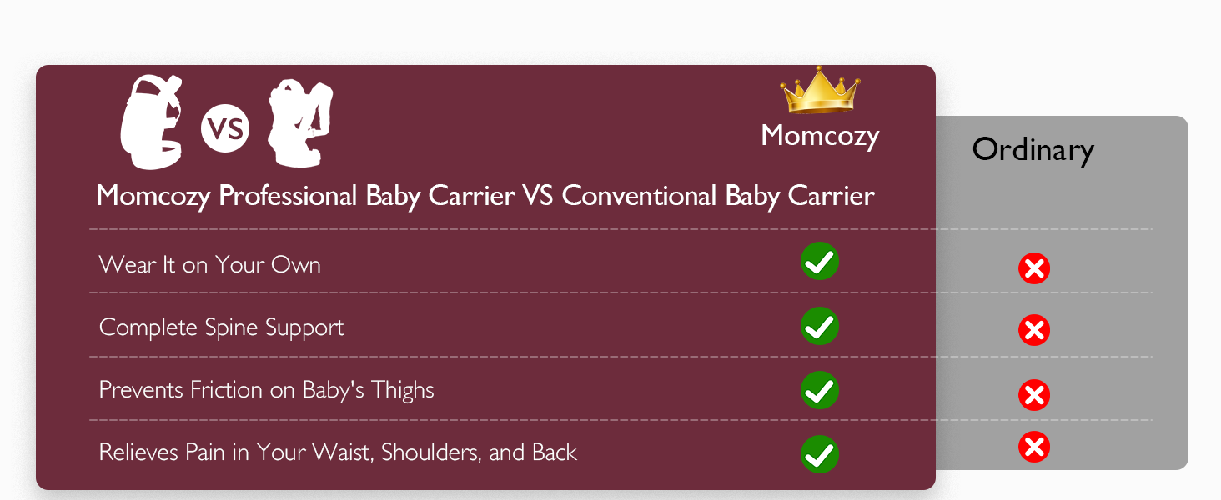Click green checkmark for Relieves Pain row

point(820,454)
